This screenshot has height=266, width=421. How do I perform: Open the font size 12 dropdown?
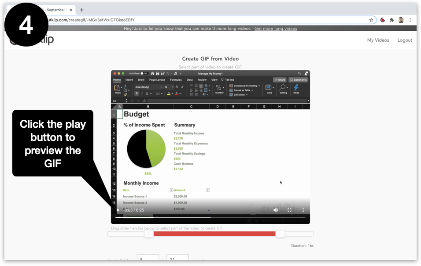169,87
